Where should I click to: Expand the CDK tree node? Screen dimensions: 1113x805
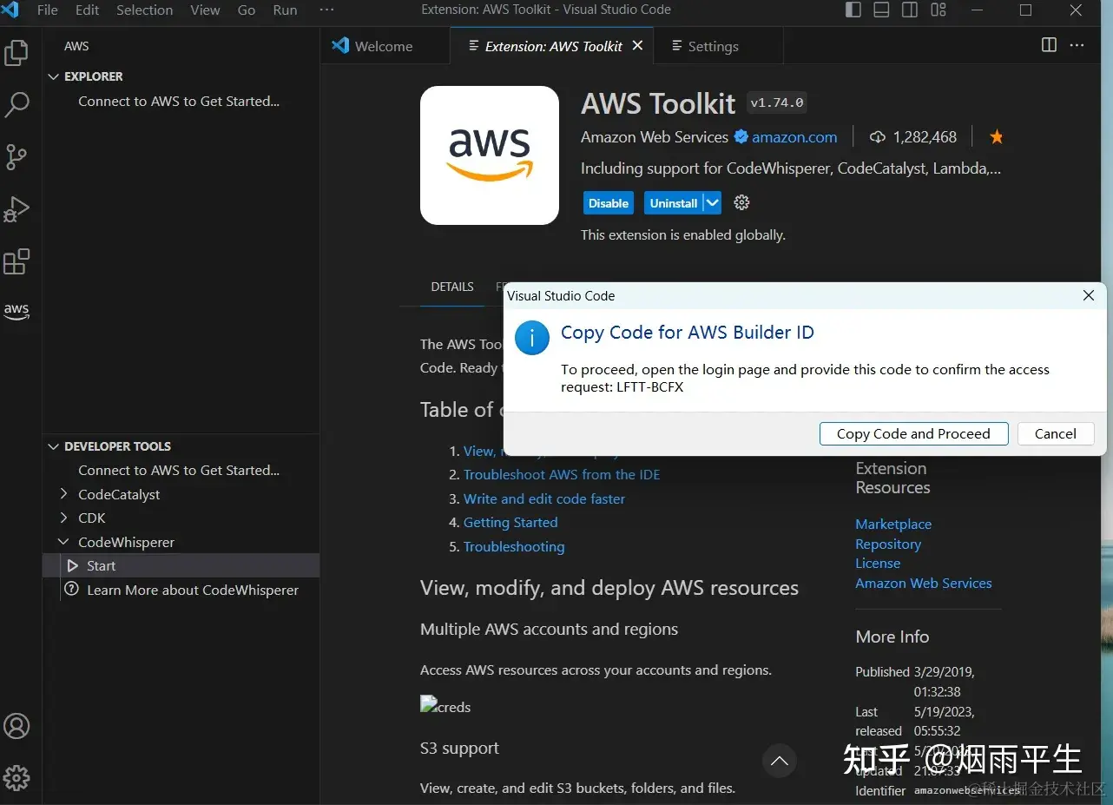pos(63,518)
